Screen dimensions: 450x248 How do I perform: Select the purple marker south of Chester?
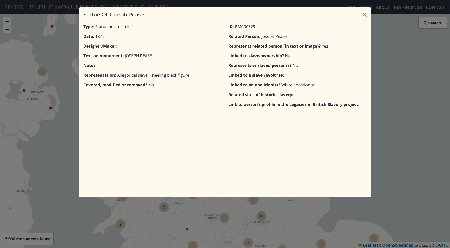coord(187,229)
